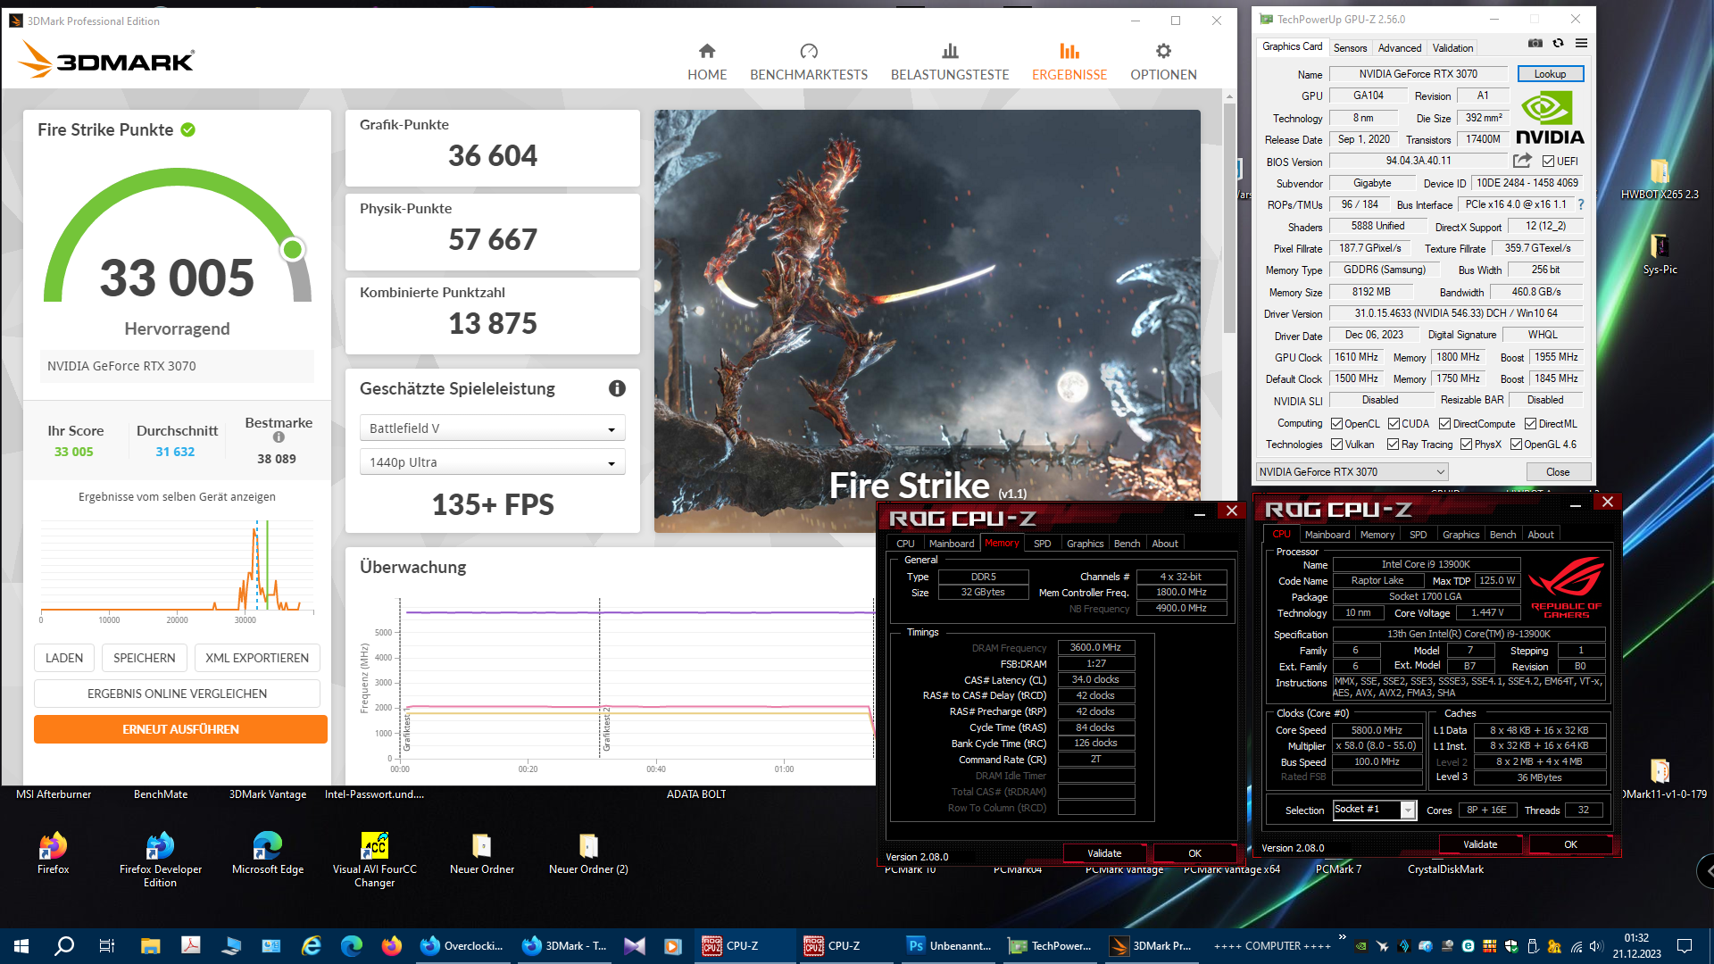Click Fire Strike preview image
Image resolution: width=1714 pixels, height=964 pixels.
(x=927, y=321)
